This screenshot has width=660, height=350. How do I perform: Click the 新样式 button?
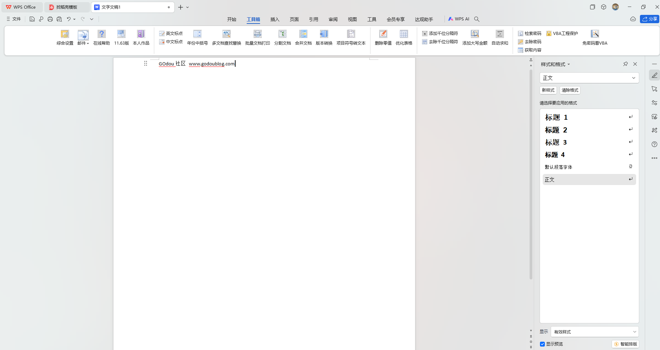(x=548, y=90)
